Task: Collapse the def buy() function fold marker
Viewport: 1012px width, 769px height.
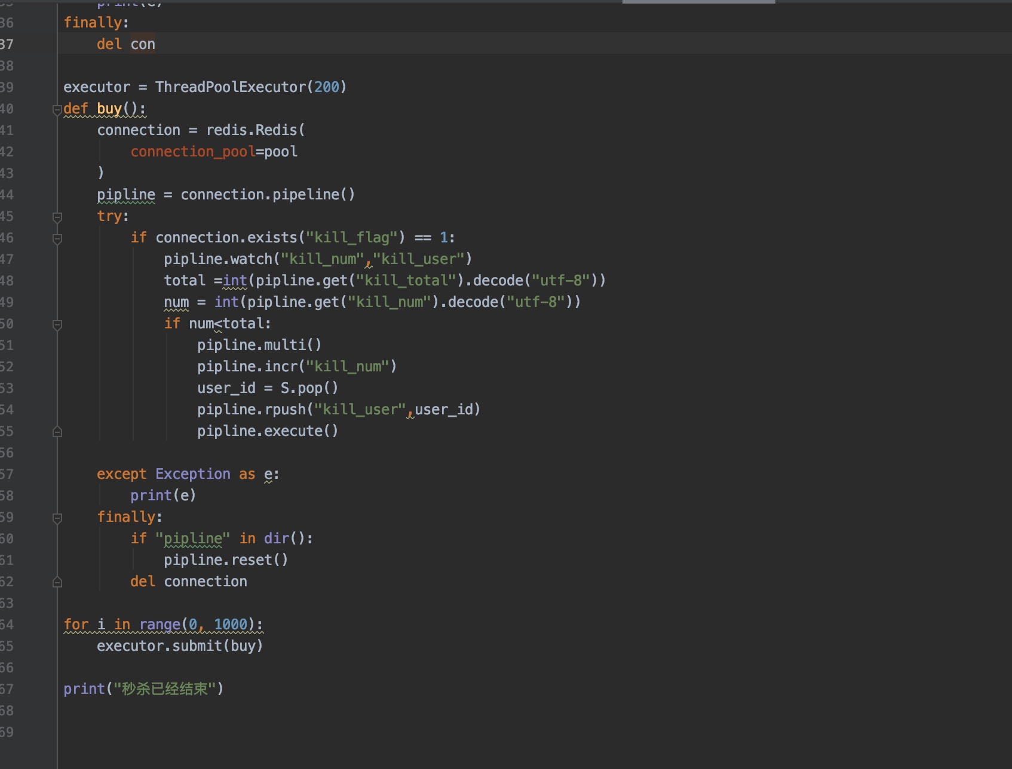Action: (57, 109)
